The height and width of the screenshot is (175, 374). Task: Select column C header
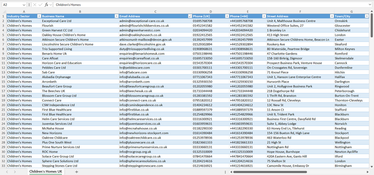click(x=155, y=11)
